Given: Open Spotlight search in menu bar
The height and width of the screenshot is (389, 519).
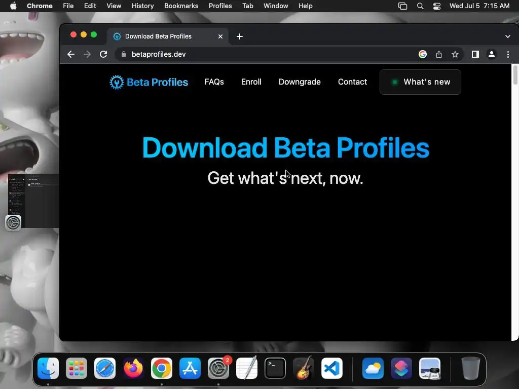Looking at the screenshot, I should coord(420,6).
